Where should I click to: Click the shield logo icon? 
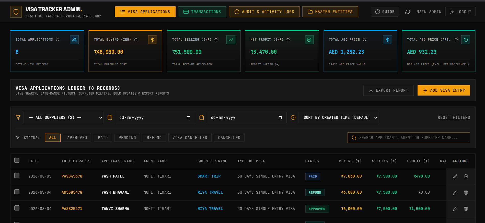click(x=16, y=12)
